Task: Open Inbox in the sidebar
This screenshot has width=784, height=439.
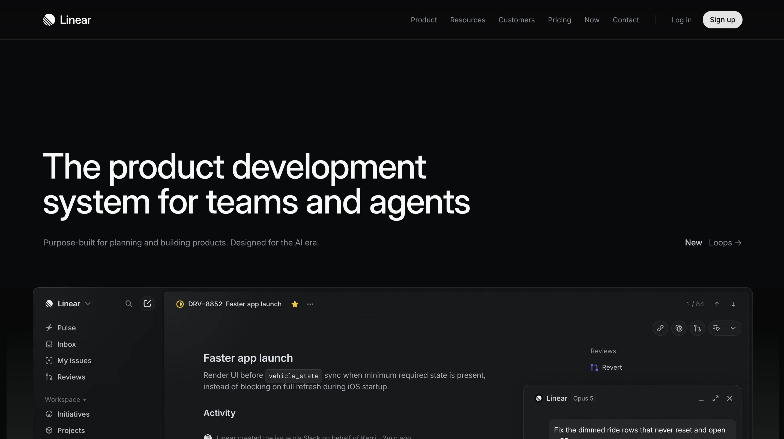Action: tap(66, 344)
